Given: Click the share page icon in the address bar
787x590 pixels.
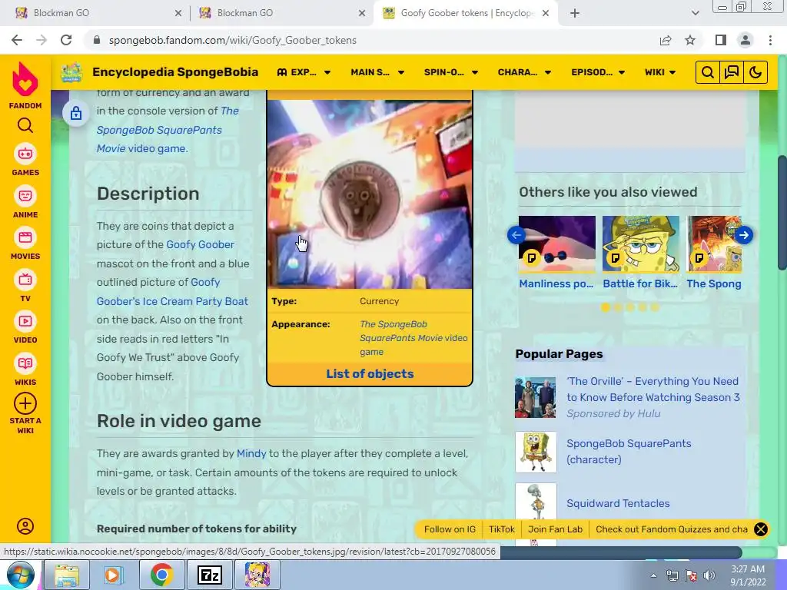Looking at the screenshot, I should click(x=666, y=40).
